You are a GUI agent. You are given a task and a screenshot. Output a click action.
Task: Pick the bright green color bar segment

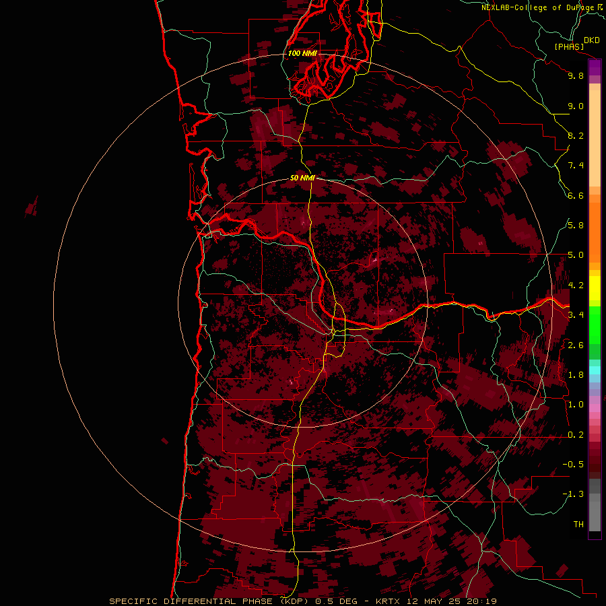[x=595, y=325]
